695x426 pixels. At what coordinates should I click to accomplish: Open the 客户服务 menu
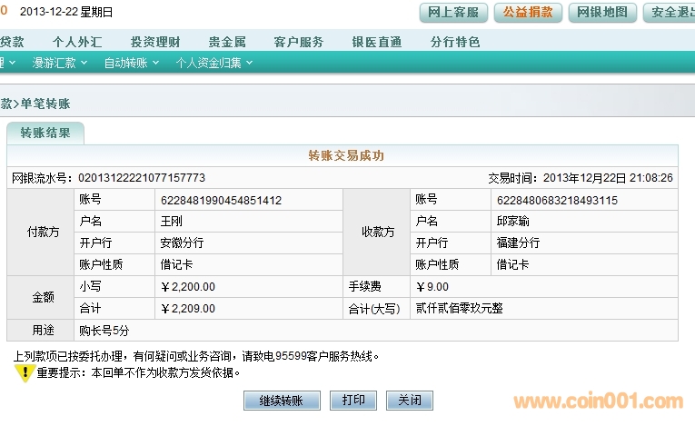click(299, 42)
